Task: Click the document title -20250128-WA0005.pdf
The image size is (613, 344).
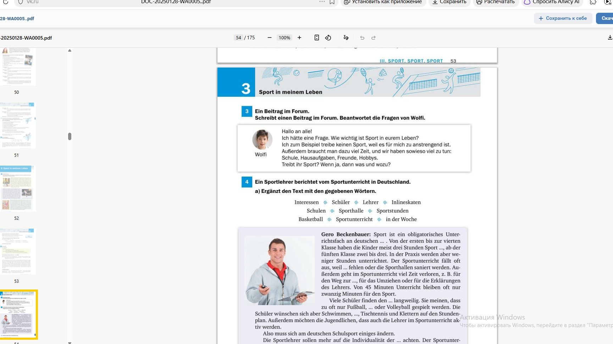Action: click(x=26, y=38)
